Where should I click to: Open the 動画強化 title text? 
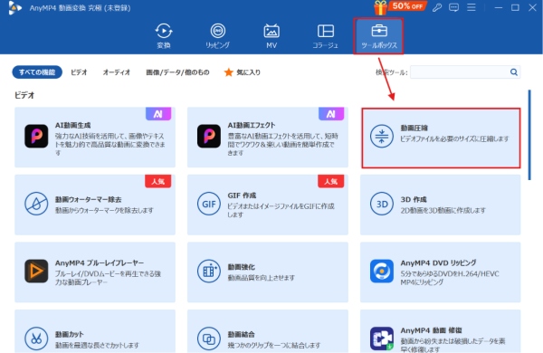[x=242, y=267]
